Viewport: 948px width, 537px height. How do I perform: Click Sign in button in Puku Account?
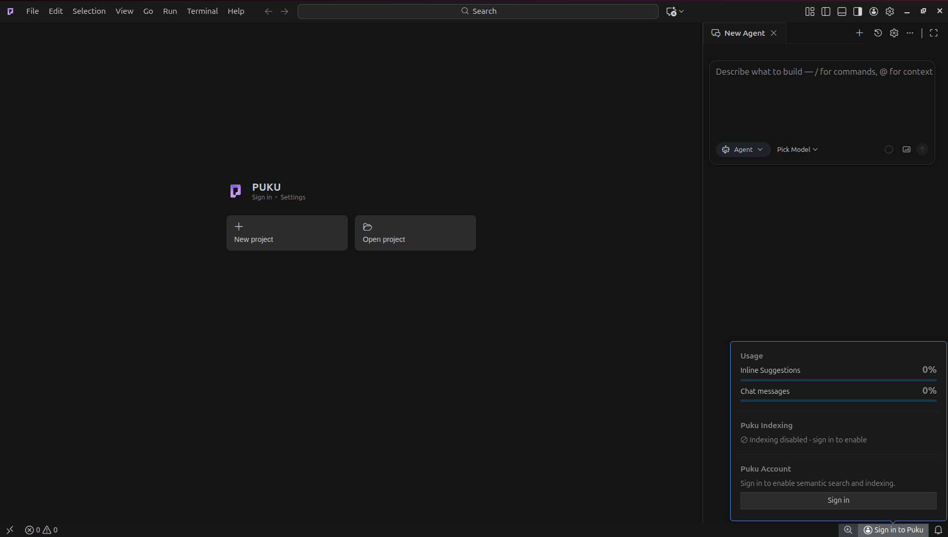coord(838,500)
